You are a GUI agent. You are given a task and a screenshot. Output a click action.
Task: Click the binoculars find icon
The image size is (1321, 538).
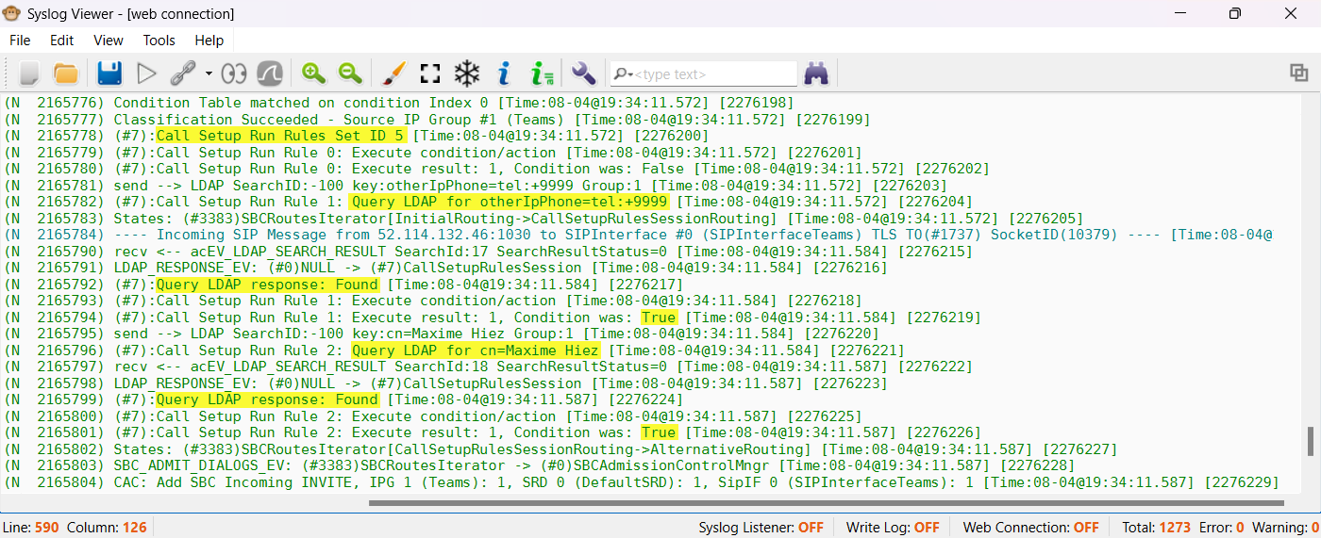[x=815, y=73]
